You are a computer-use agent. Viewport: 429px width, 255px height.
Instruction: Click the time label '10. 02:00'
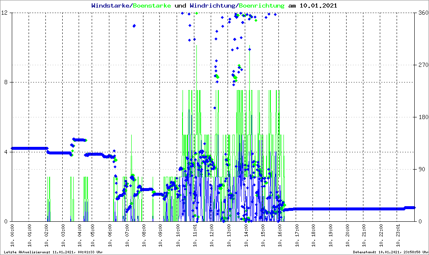46,236
